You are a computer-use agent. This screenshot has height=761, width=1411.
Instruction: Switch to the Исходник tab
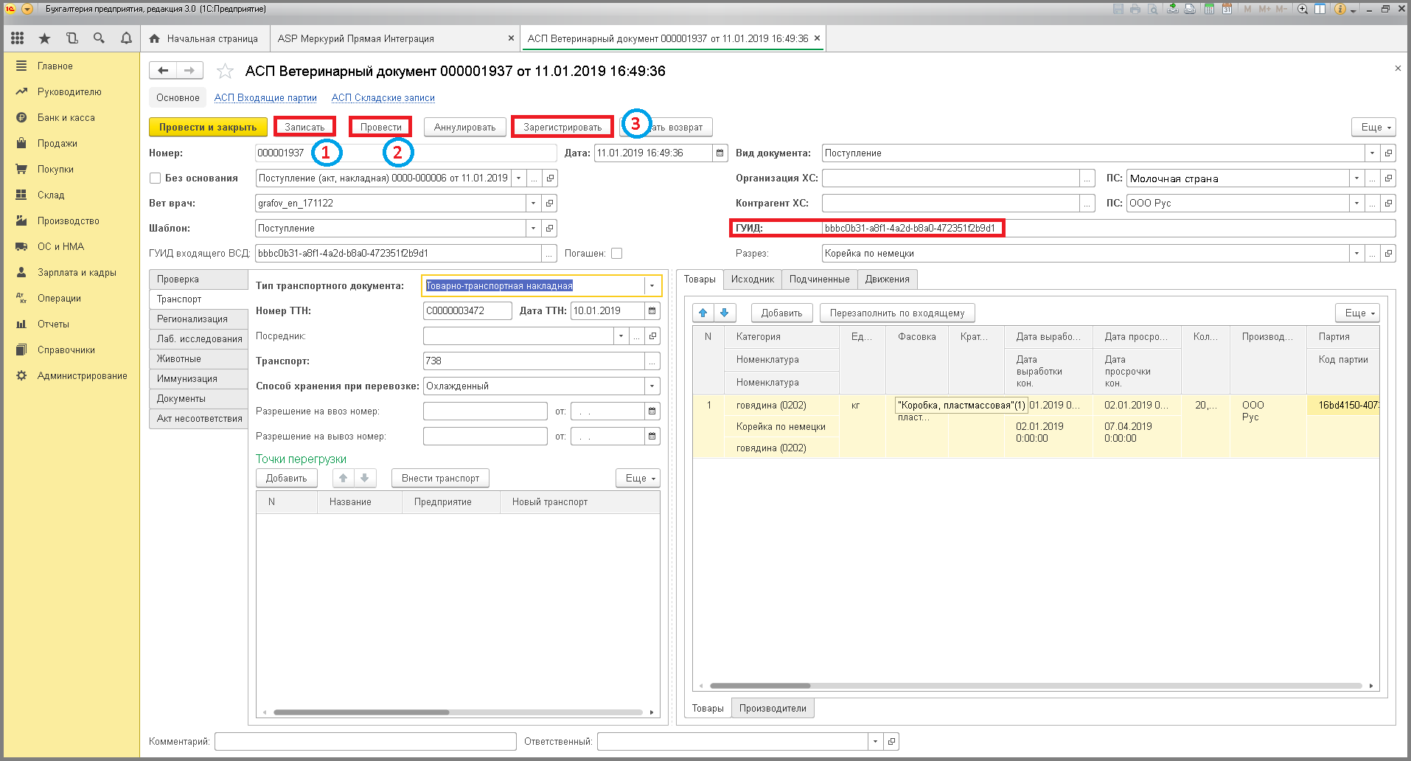[x=753, y=279]
